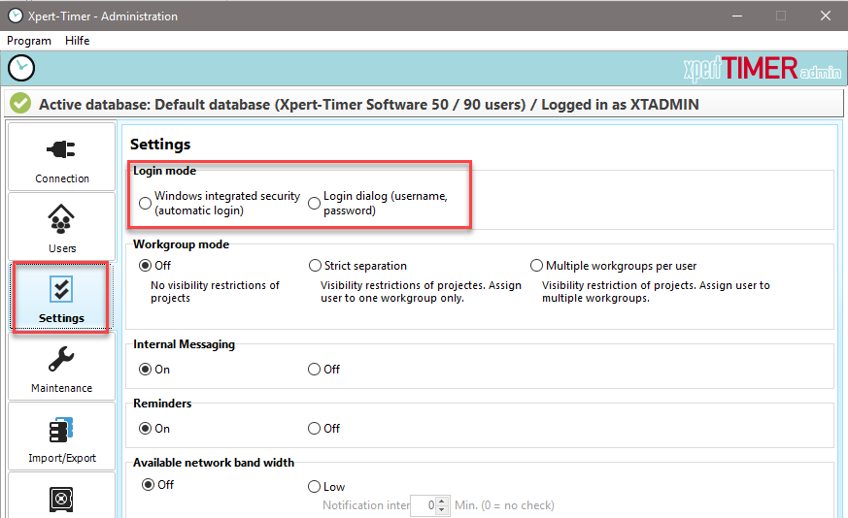Open the Program menu

(x=29, y=41)
